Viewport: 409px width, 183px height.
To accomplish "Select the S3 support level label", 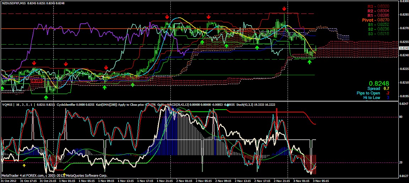I will click(x=378, y=33).
